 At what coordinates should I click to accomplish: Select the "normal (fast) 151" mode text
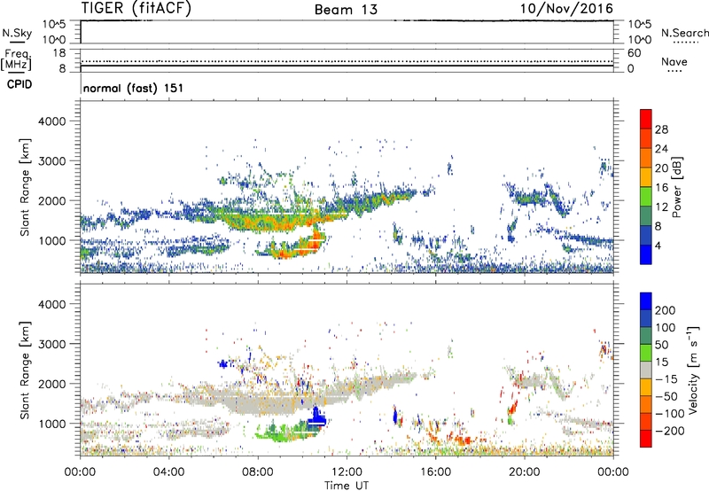tap(134, 88)
